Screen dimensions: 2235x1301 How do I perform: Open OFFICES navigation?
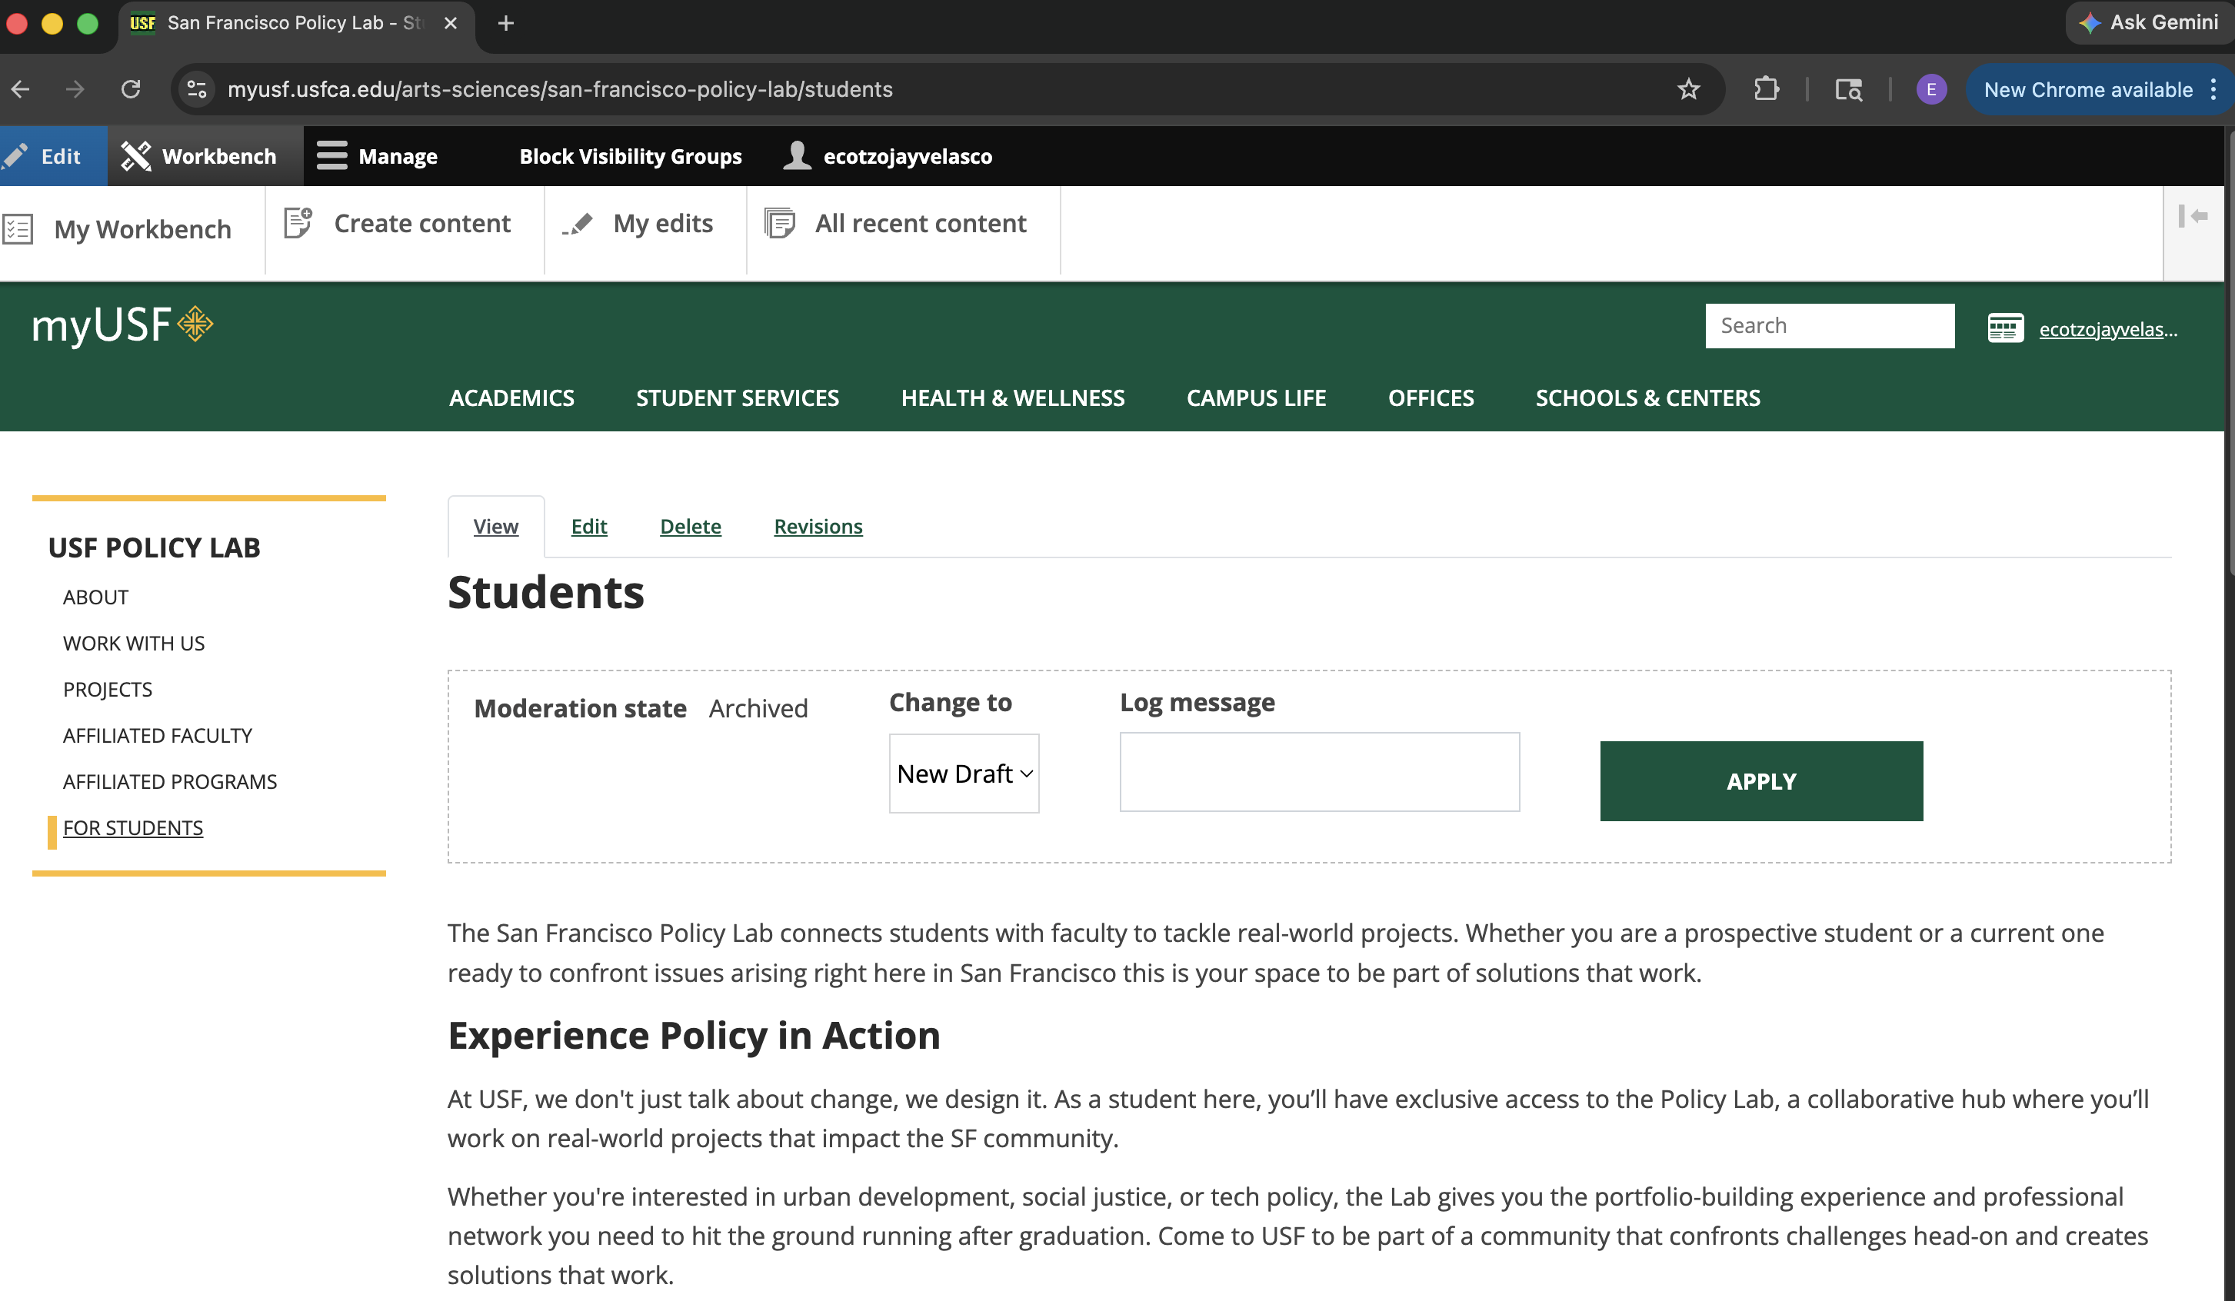point(1431,398)
